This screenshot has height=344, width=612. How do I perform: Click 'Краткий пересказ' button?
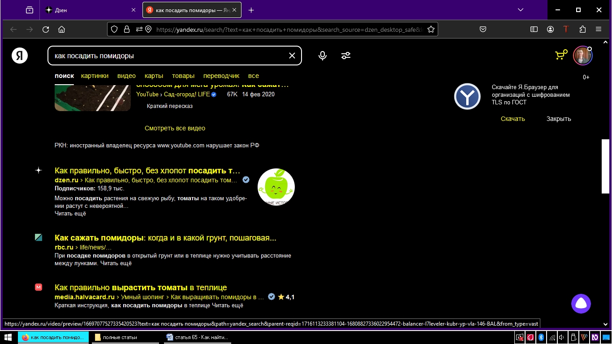point(170,106)
